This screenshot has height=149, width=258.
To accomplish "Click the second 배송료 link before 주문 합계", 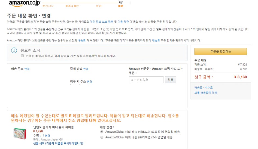I will pos(156,41).
